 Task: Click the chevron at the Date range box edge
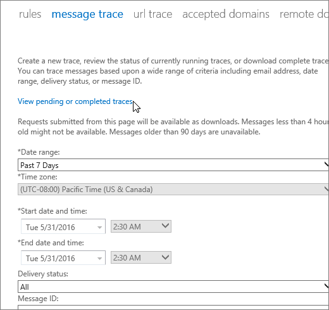tap(326, 164)
